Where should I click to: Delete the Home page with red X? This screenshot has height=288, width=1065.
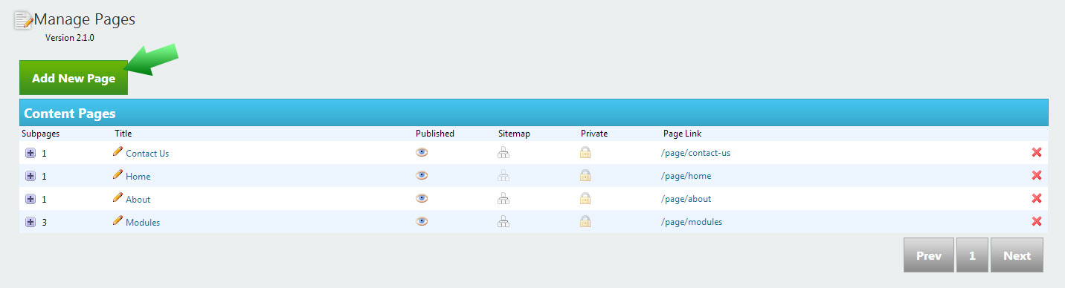pyautogui.click(x=1037, y=175)
